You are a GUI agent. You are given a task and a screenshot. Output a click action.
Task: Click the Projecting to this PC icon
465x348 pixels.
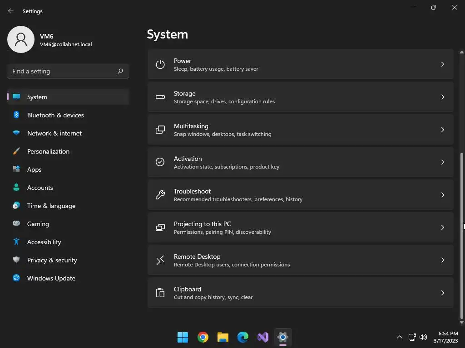click(x=160, y=227)
